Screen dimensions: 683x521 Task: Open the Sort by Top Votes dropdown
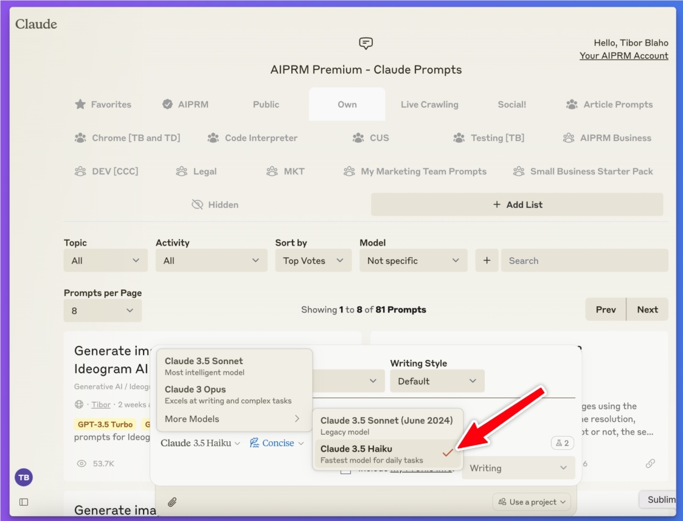click(x=313, y=261)
